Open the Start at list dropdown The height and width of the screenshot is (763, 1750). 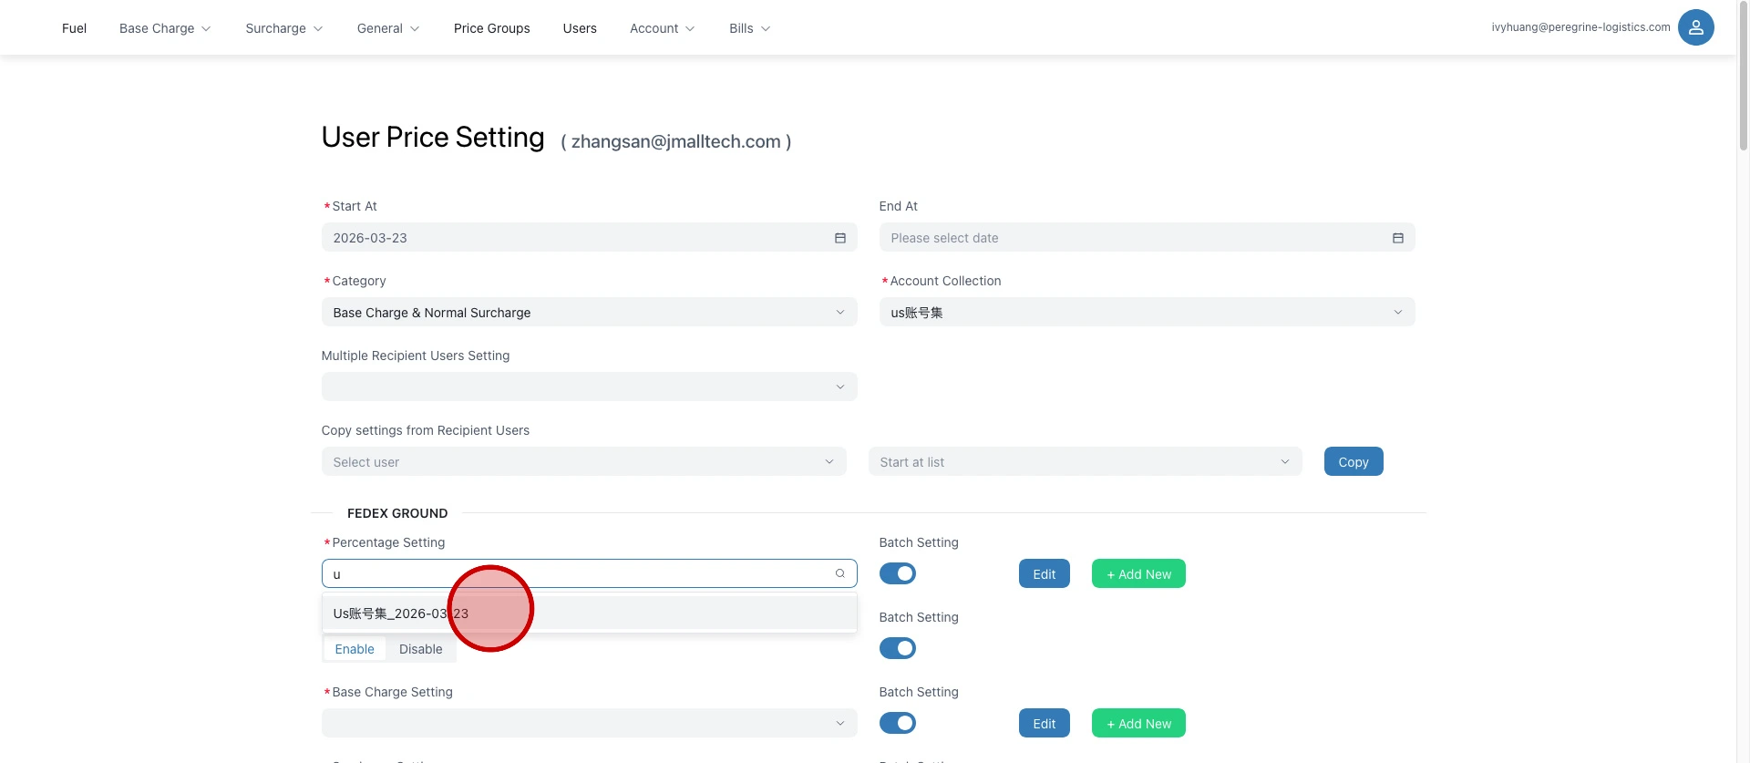(x=1085, y=462)
